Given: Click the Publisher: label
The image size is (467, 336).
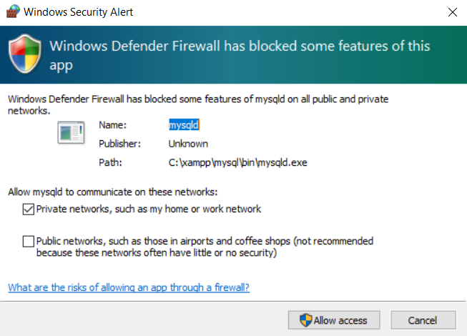Looking at the screenshot, I should click(119, 144).
